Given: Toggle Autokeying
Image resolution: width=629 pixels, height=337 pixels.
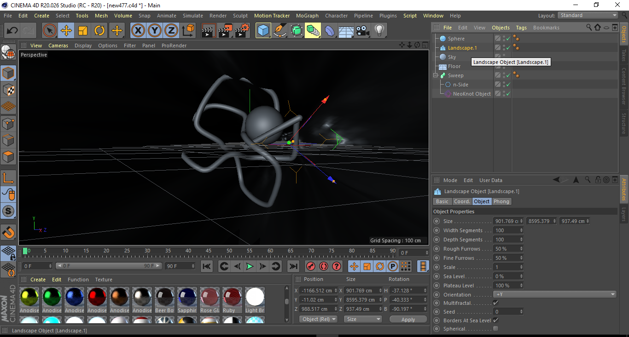Looking at the screenshot, I should tap(324, 266).
